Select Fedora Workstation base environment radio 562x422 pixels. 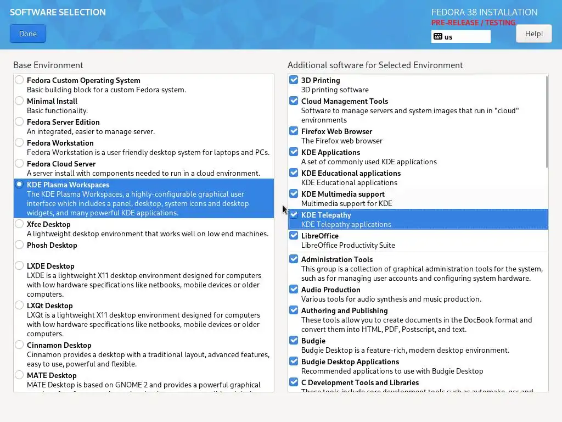pos(19,142)
